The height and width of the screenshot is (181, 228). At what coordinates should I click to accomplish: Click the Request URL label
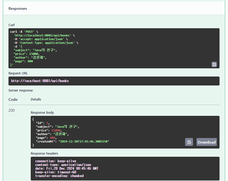pyautogui.click(x=18, y=73)
